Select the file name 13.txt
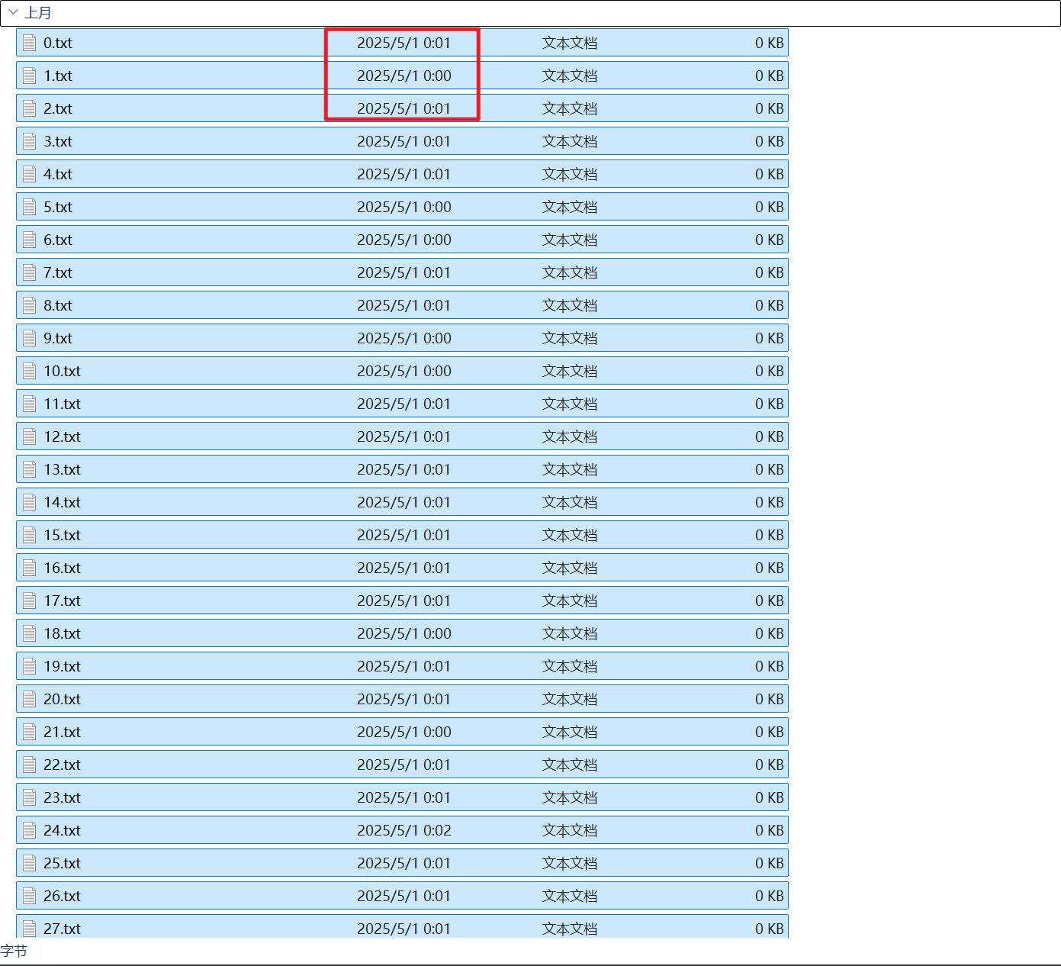 tap(62, 469)
